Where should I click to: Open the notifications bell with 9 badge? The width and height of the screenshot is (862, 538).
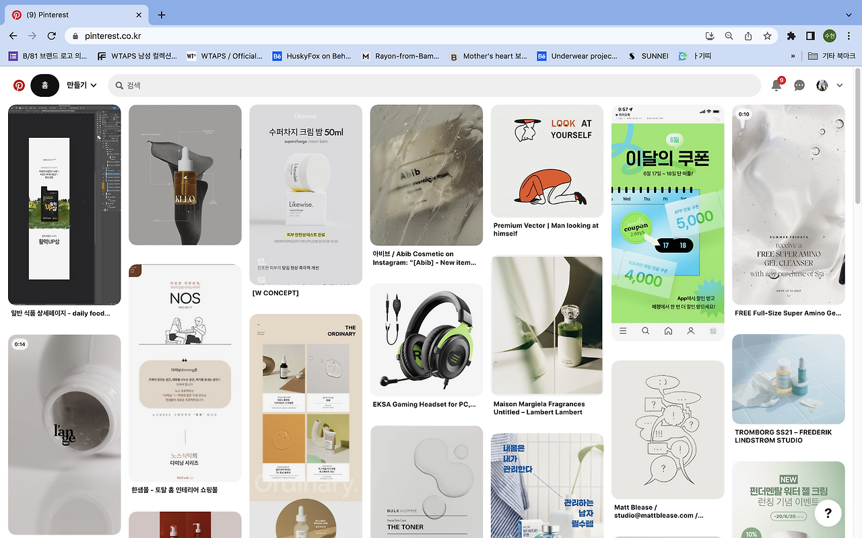click(776, 85)
